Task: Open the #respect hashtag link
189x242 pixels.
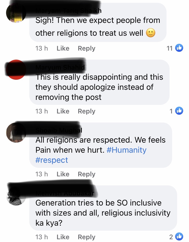Action: 51,160
